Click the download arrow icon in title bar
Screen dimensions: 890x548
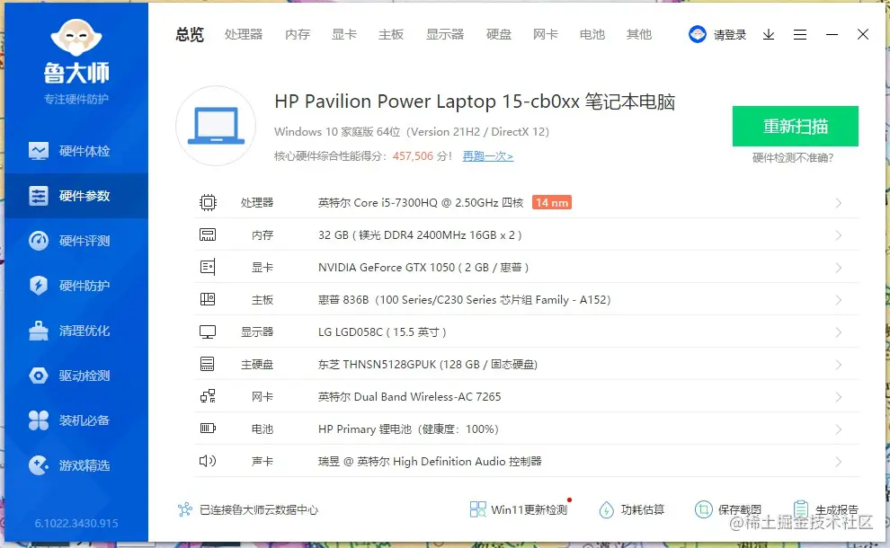769,35
